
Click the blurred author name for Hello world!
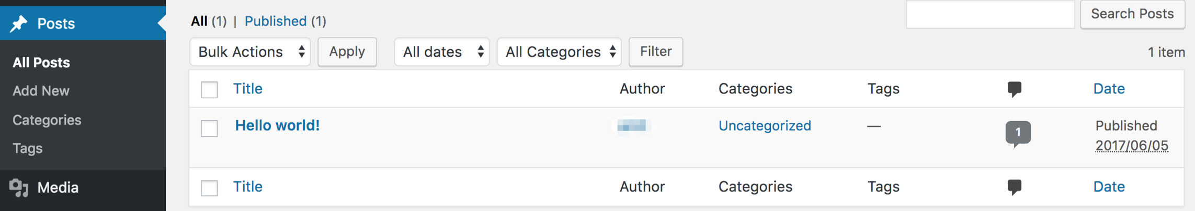coord(632,126)
